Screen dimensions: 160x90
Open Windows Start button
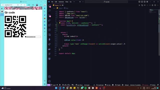pyautogui.click(x=56, y=88)
